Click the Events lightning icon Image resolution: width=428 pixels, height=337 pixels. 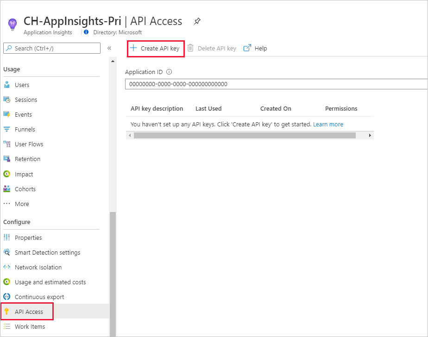click(7, 114)
